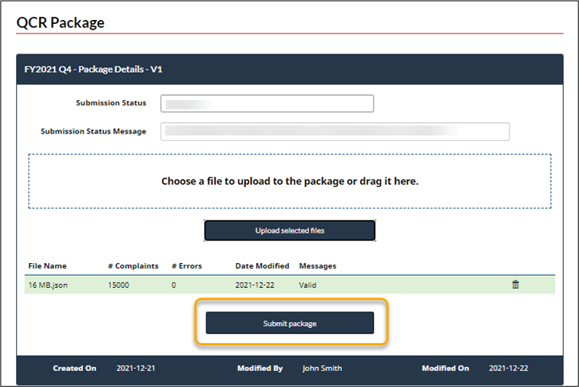Screen dimensions: 579x387
Task: Click the 2021-12-22 date modified cell
Action: [255, 285]
